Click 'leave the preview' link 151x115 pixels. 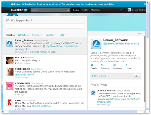pyautogui.click(x=84, y=4)
